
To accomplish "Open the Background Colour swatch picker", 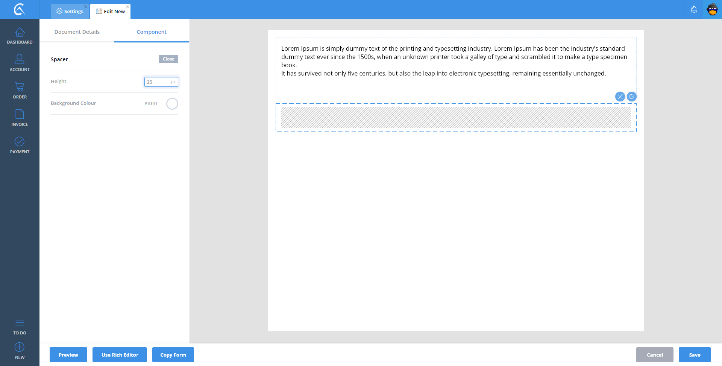I will click(172, 104).
